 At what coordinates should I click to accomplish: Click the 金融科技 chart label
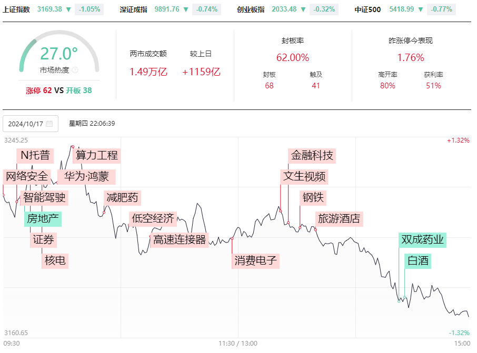(312, 155)
